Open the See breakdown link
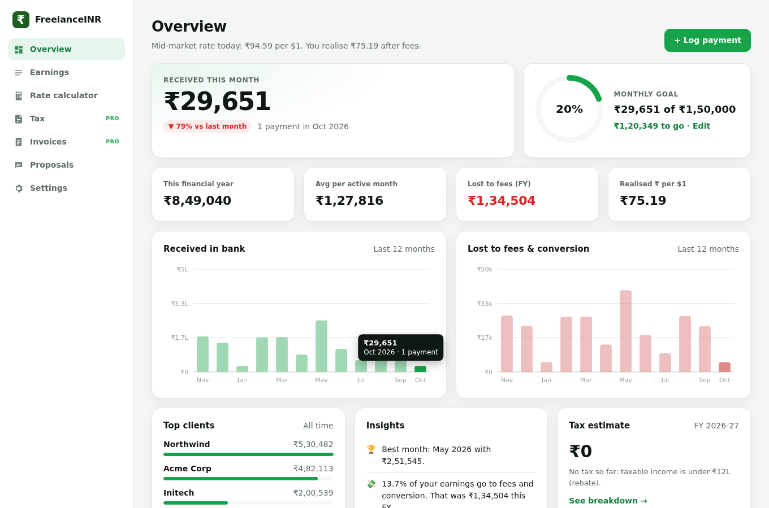Viewport: 769px width, 508px height. point(608,501)
